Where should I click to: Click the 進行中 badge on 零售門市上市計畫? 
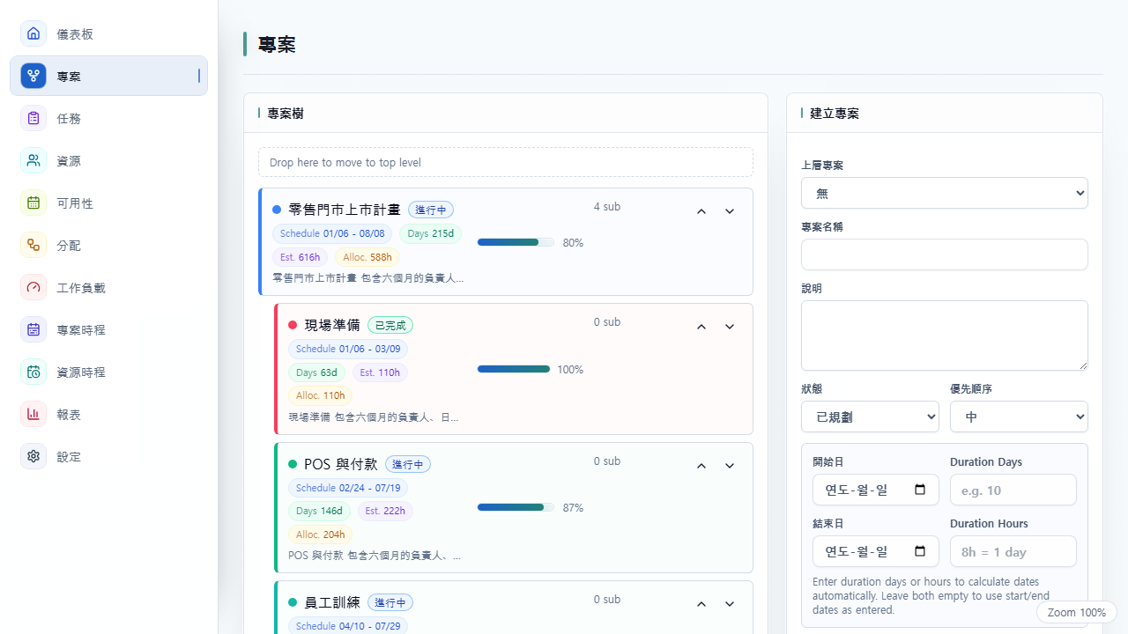pos(431,210)
